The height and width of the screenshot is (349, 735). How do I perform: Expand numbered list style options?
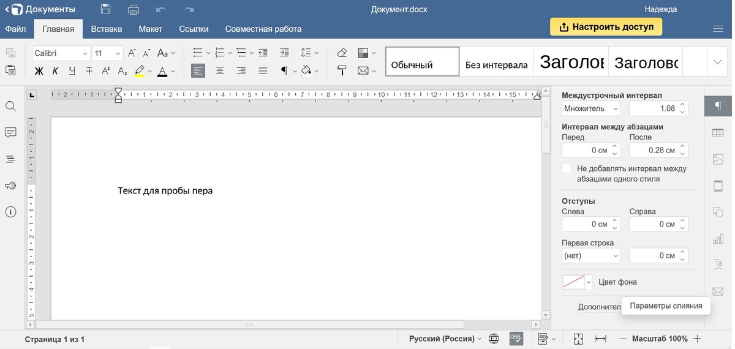click(x=230, y=53)
